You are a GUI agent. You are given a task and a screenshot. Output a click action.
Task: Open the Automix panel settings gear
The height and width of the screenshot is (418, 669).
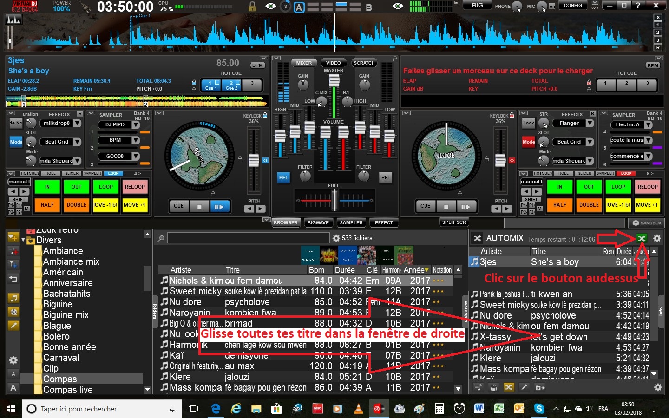coord(657,238)
